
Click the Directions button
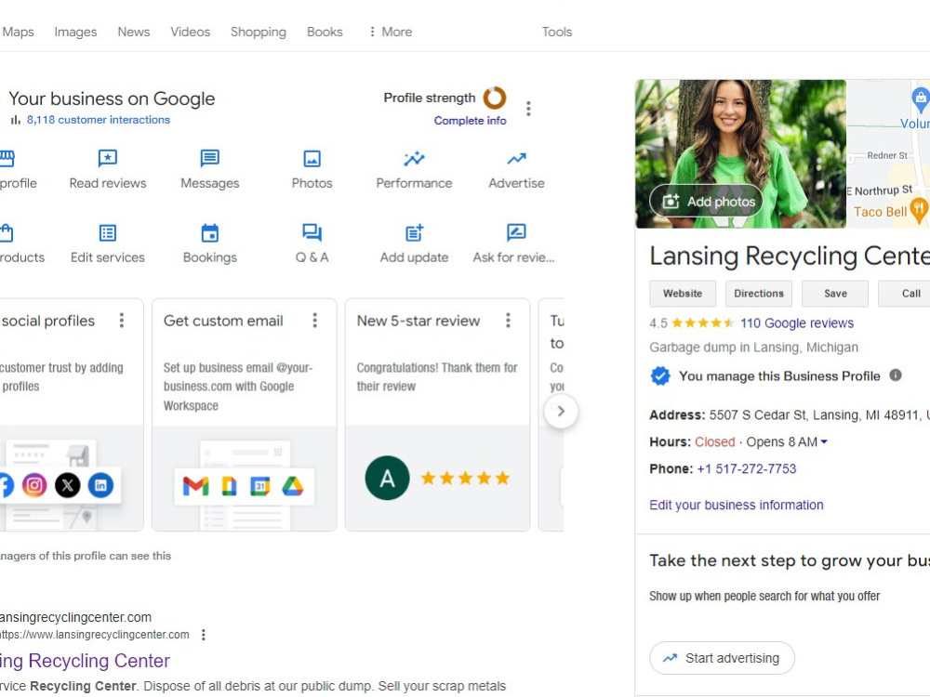759,294
